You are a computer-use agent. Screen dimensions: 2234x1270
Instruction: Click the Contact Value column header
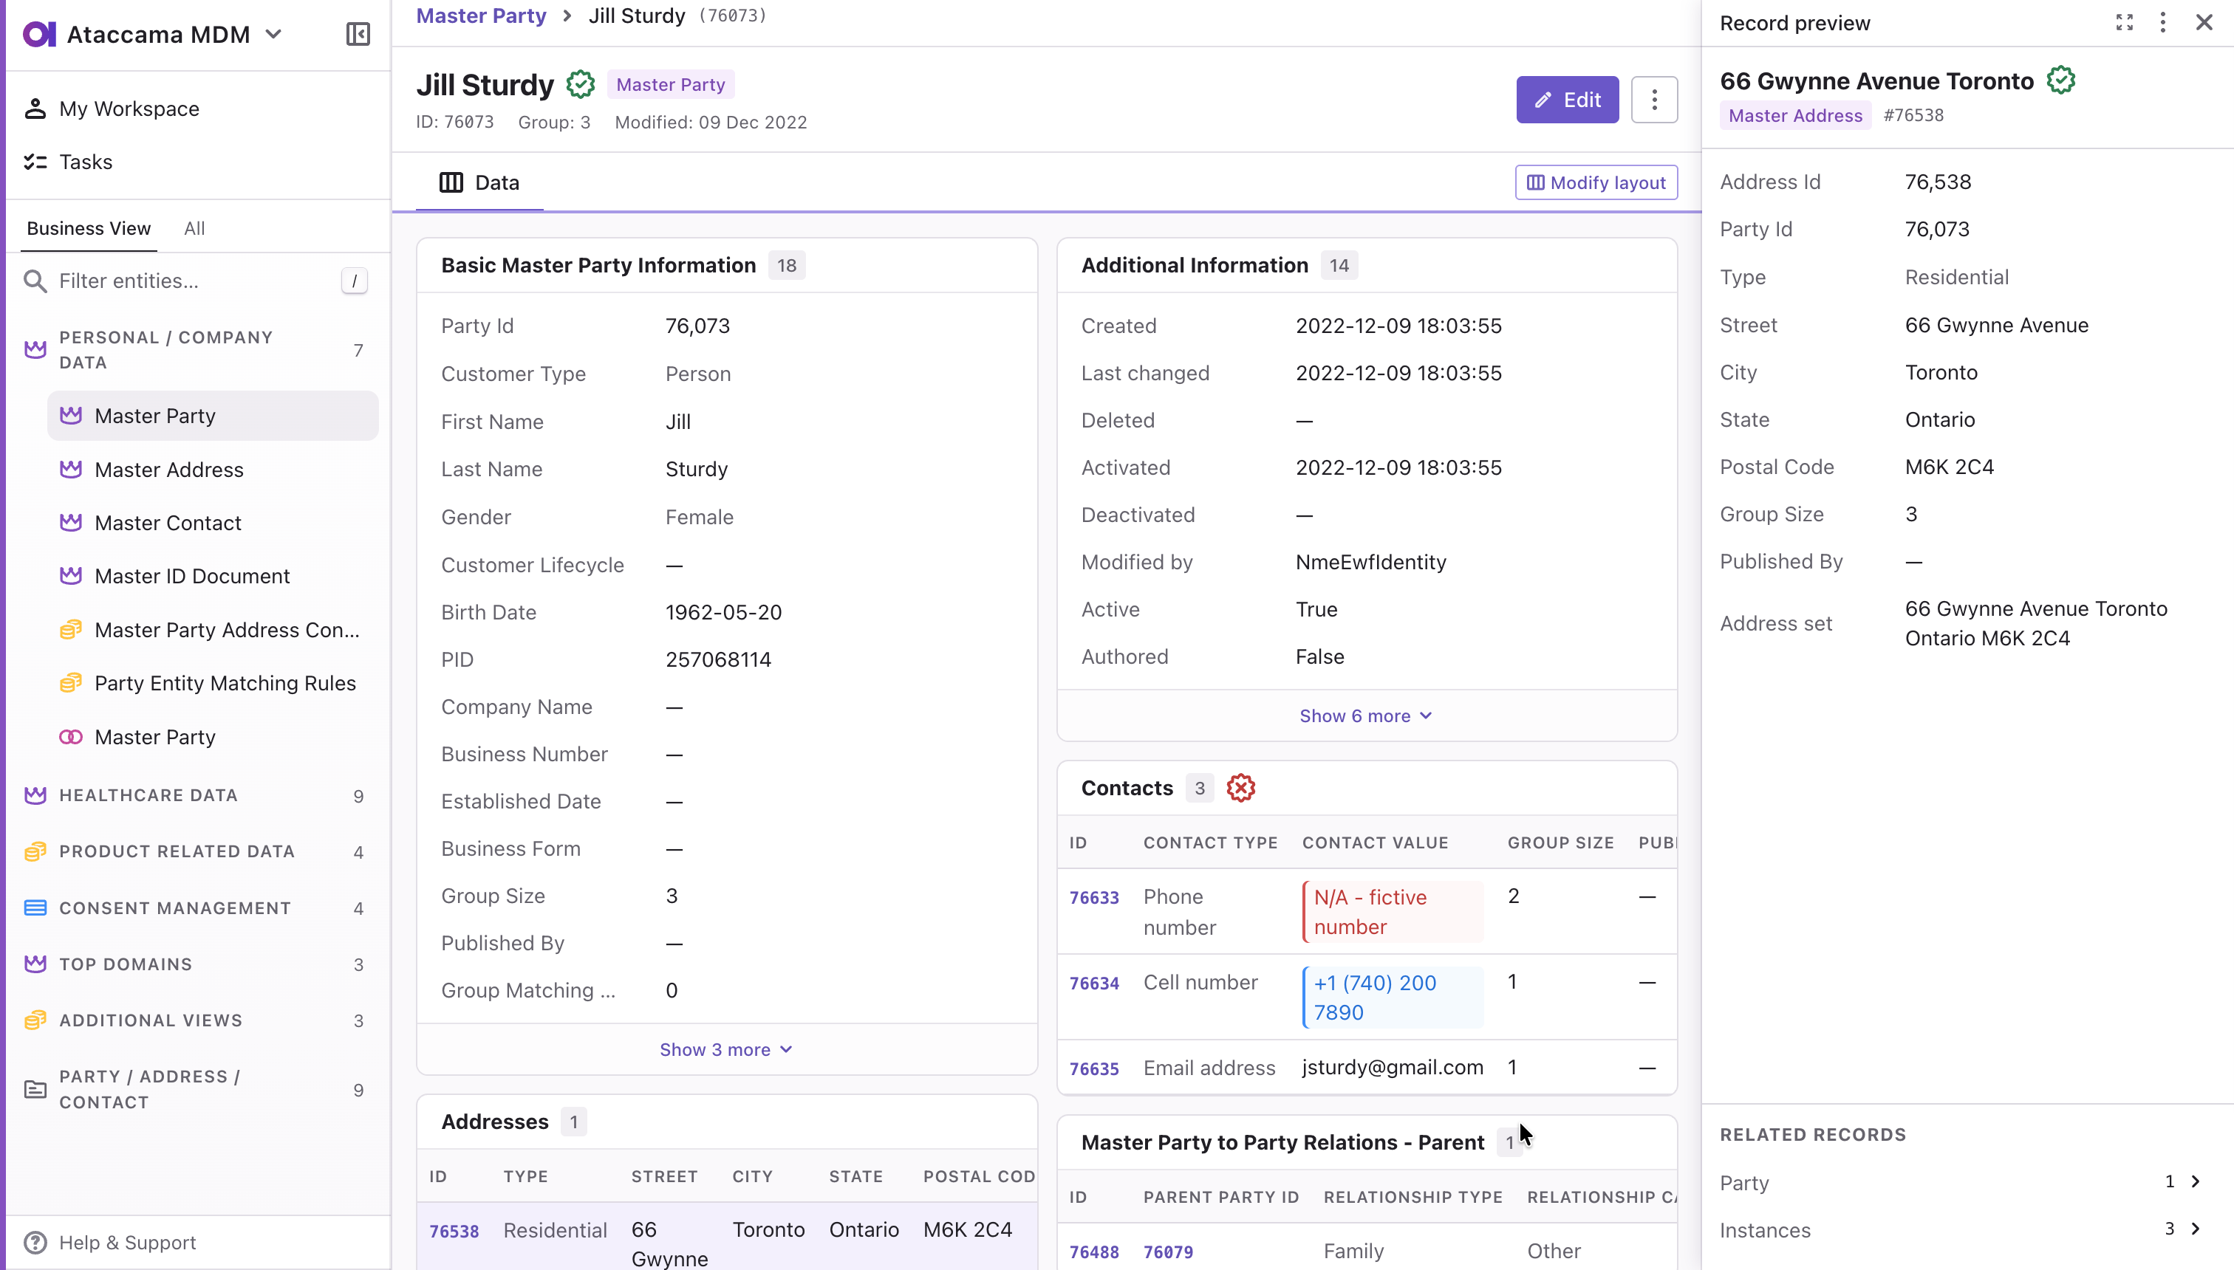pyautogui.click(x=1376, y=842)
